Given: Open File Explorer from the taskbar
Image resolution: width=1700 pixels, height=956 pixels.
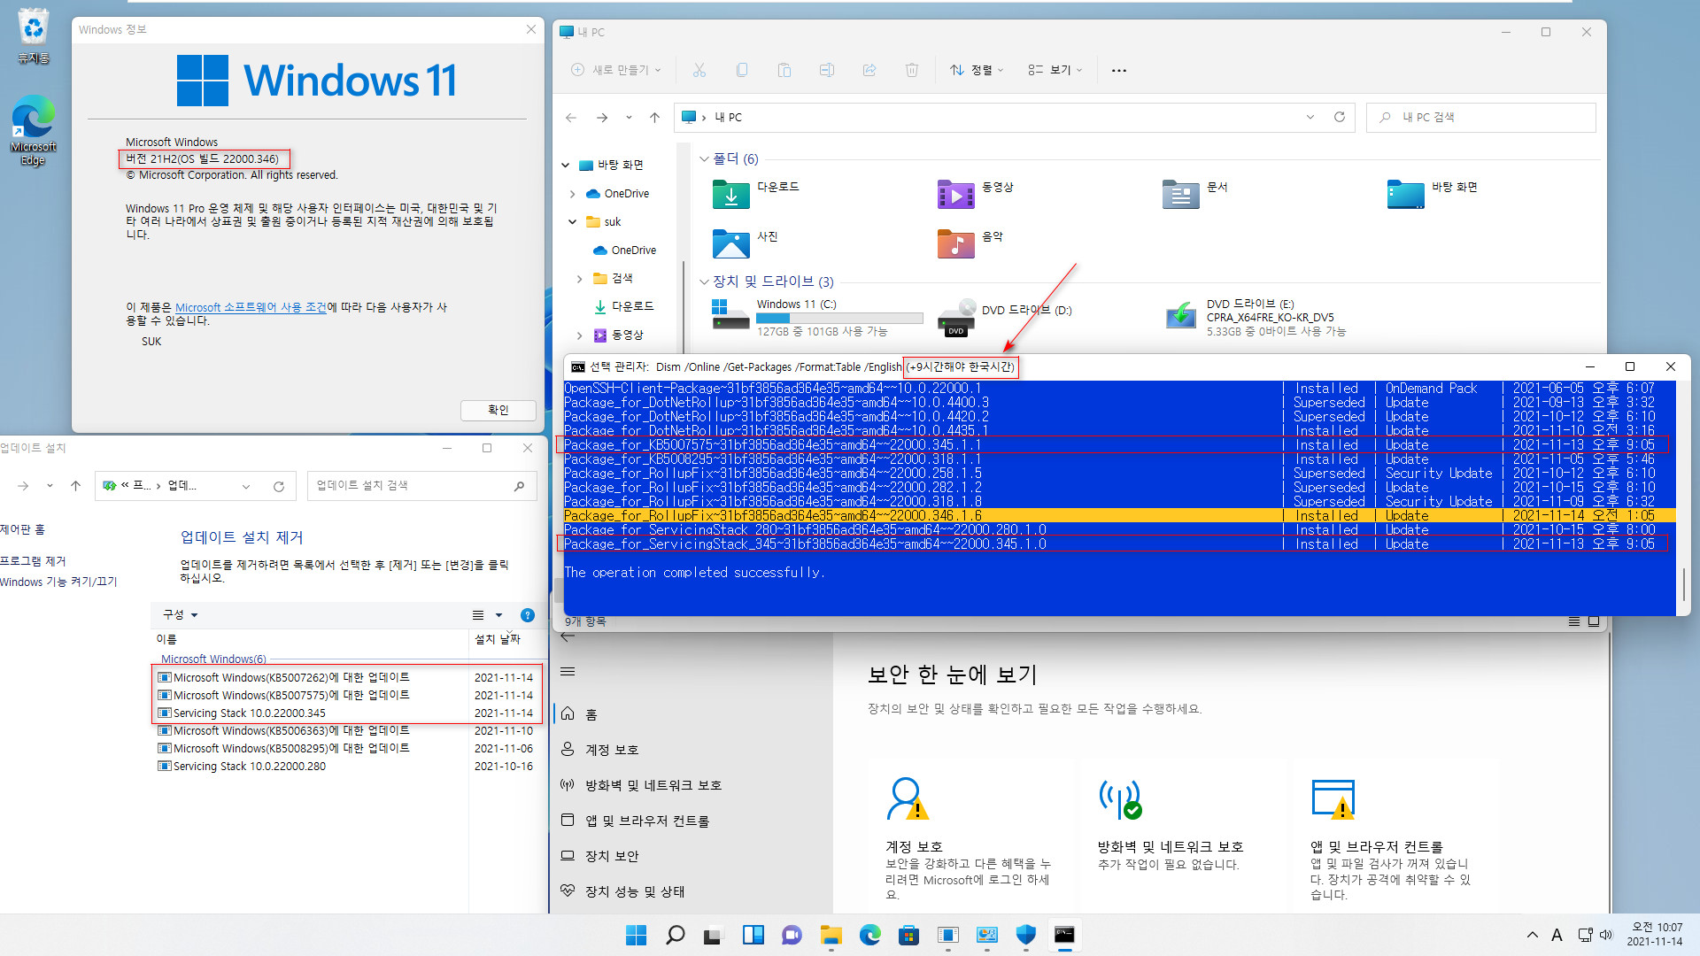Looking at the screenshot, I should (831, 935).
